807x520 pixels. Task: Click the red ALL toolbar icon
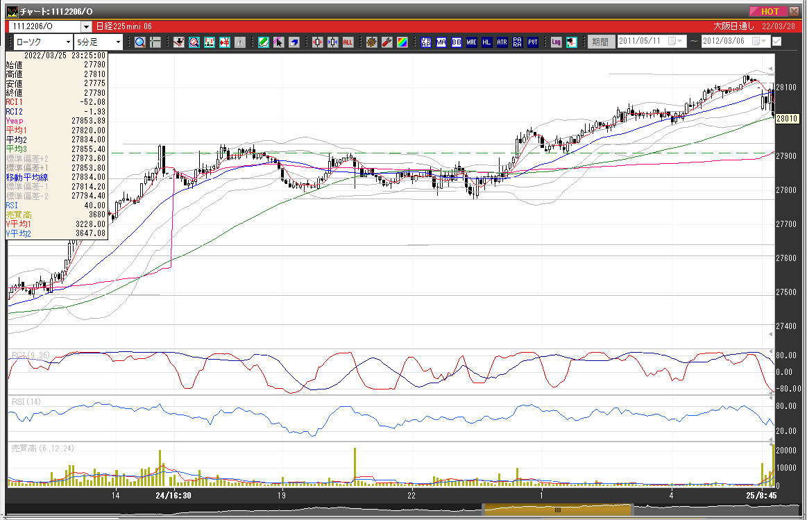click(348, 42)
